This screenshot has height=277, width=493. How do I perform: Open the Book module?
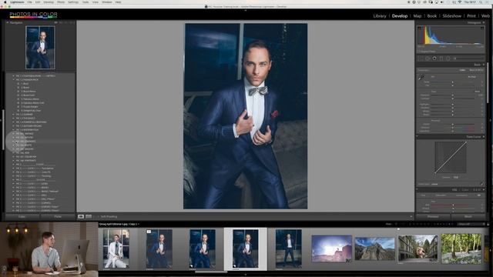tap(431, 15)
